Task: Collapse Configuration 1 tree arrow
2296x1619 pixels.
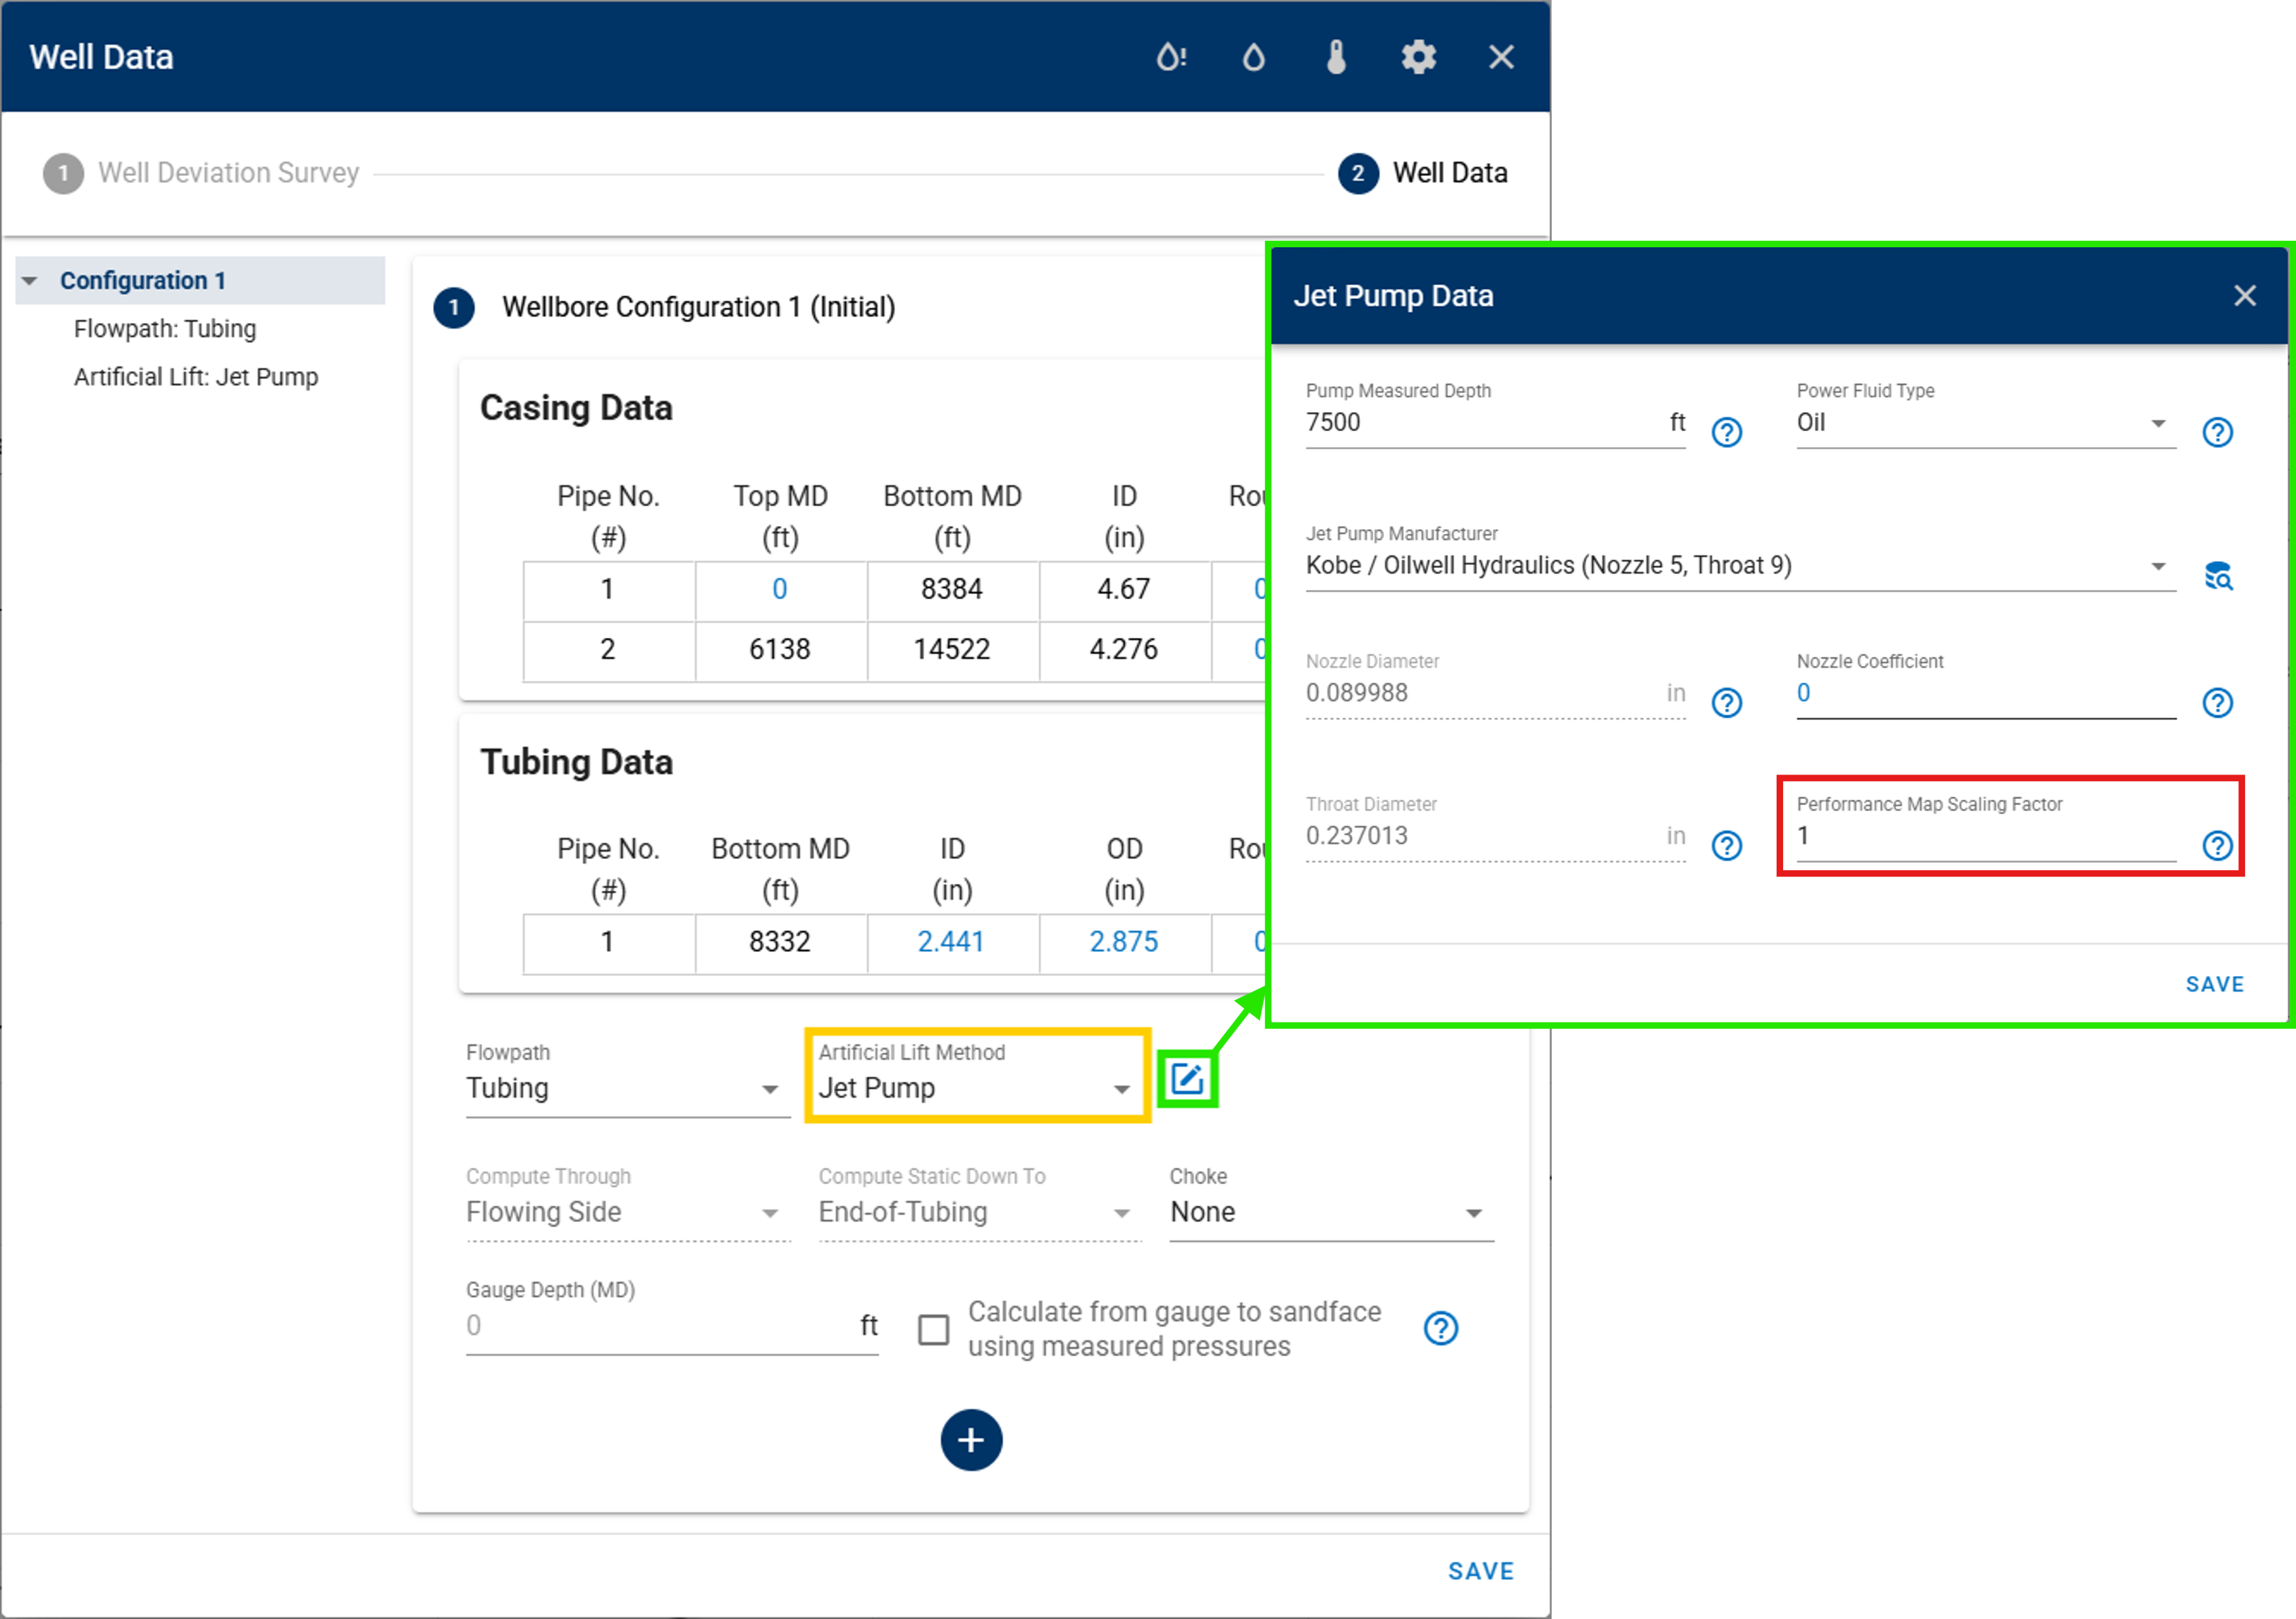Action: [30, 281]
